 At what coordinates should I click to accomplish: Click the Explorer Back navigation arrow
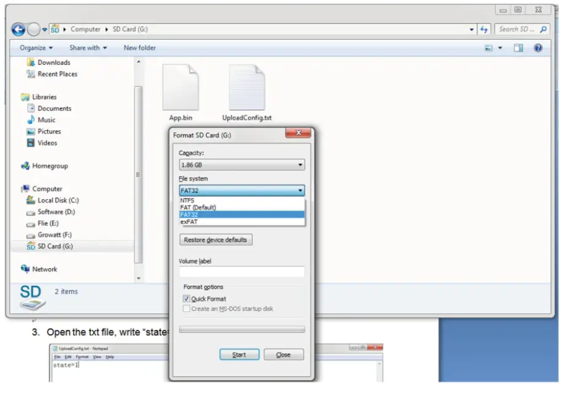(x=18, y=29)
